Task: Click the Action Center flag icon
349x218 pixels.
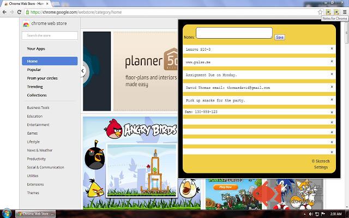Action: 323,214
